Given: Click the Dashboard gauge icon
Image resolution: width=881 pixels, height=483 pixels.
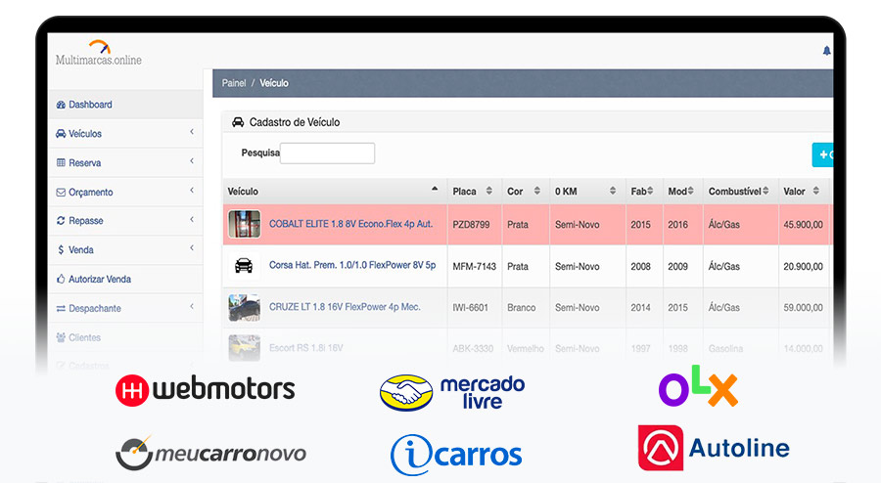Looking at the screenshot, I should (x=61, y=105).
